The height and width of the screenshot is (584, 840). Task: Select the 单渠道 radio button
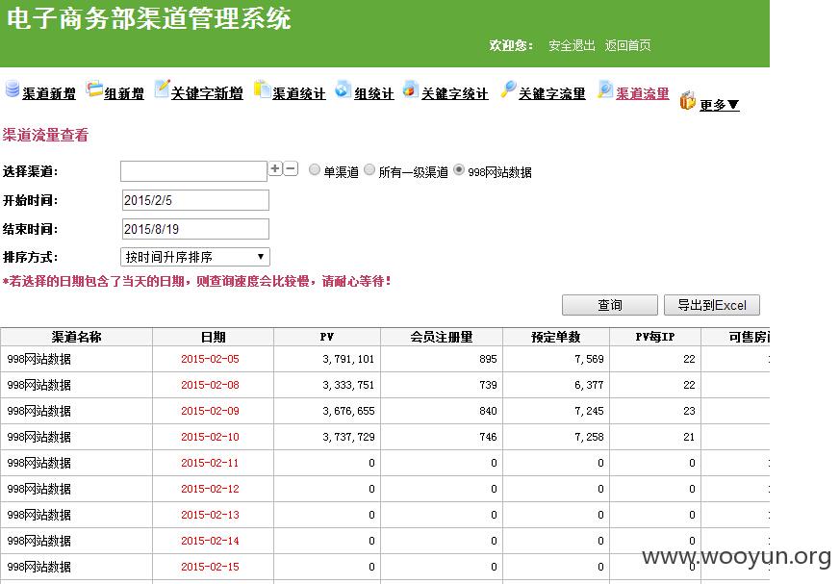pyautogui.click(x=315, y=170)
